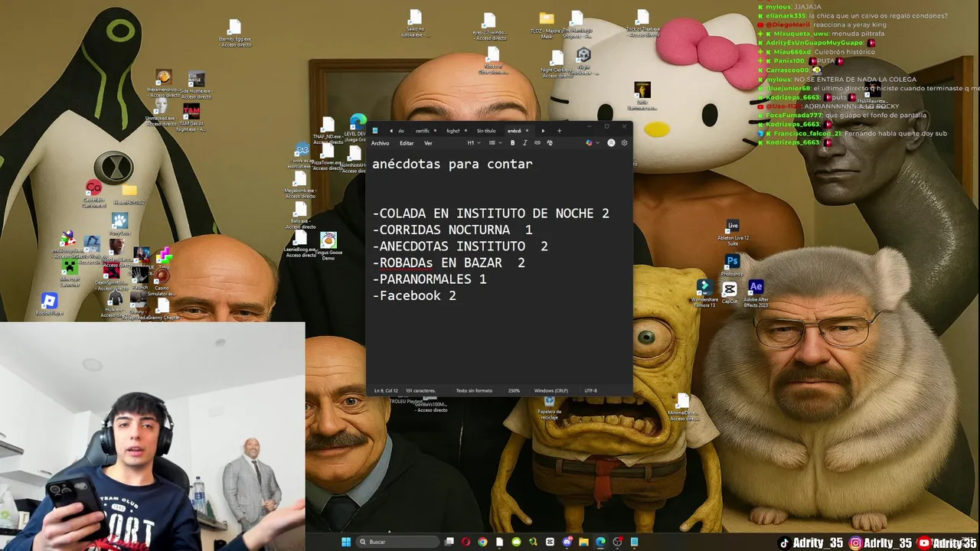Select Roblox Player desktop shortcut
Image resolution: width=980 pixels, height=551 pixels.
tap(49, 304)
